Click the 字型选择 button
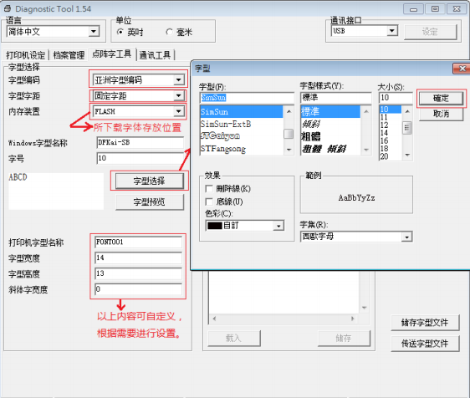The height and width of the screenshot is (398, 470). [149, 181]
